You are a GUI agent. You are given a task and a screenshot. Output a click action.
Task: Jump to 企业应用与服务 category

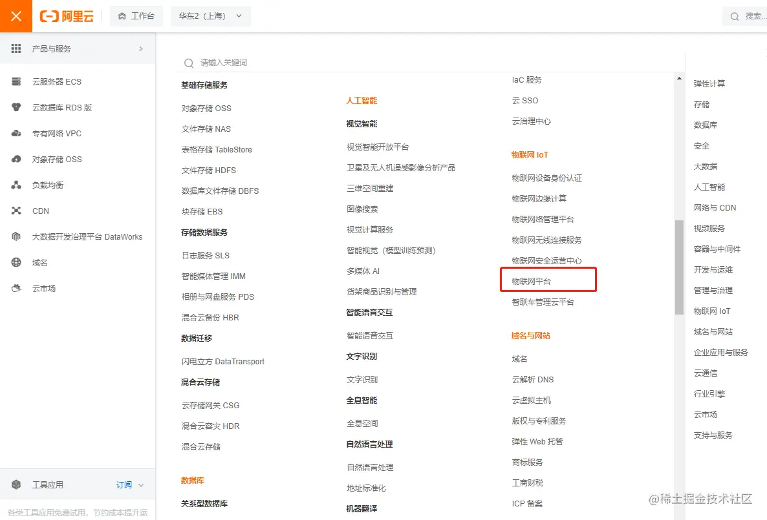tap(720, 352)
